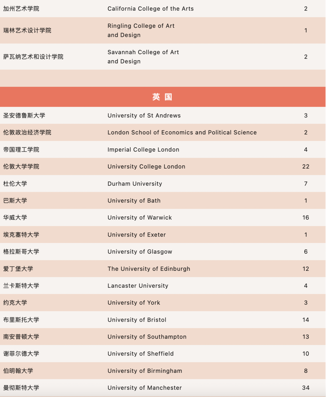Screen dimensions: 326x397
Task: Click University of Glasgow text
Action: [x=140, y=252]
